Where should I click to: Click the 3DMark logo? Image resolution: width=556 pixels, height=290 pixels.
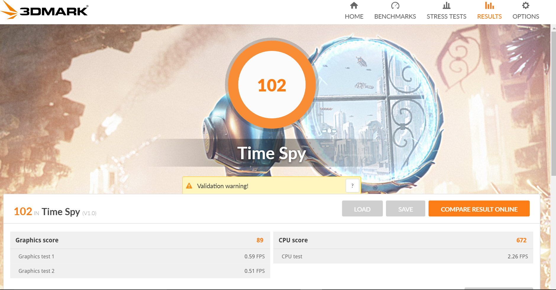(44, 11)
